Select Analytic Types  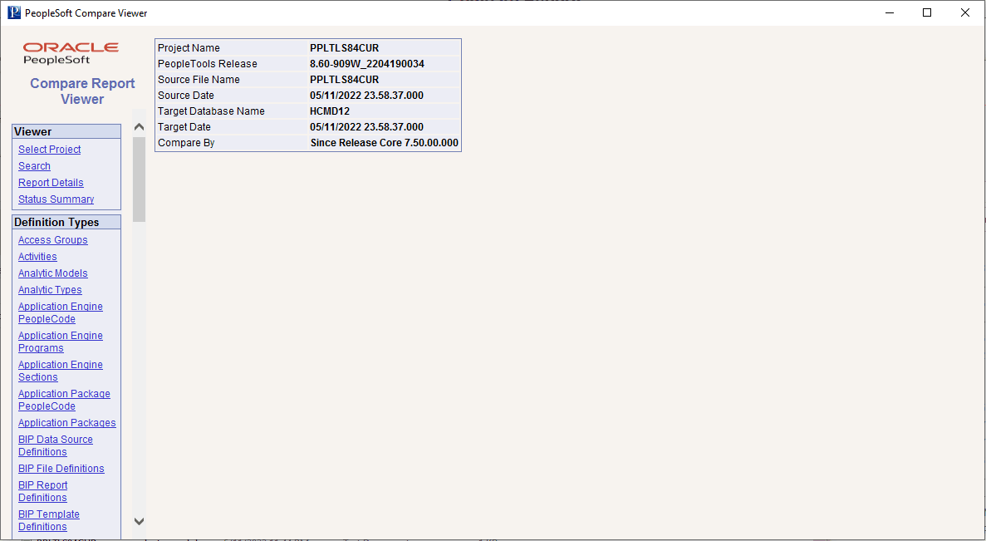point(50,289)
